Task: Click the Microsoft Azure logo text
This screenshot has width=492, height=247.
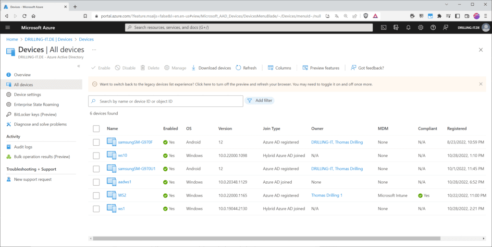Action: [38, 27]
